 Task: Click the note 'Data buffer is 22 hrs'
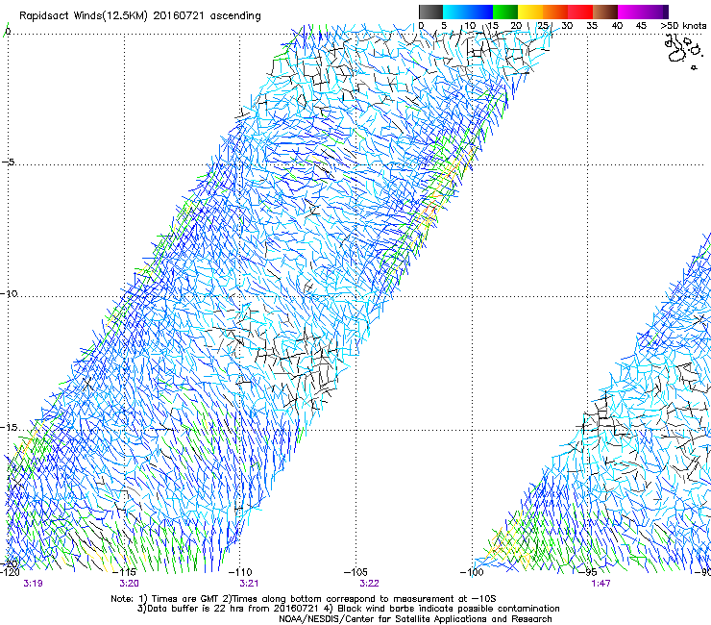pyautogui.click(x=197, y=609)
